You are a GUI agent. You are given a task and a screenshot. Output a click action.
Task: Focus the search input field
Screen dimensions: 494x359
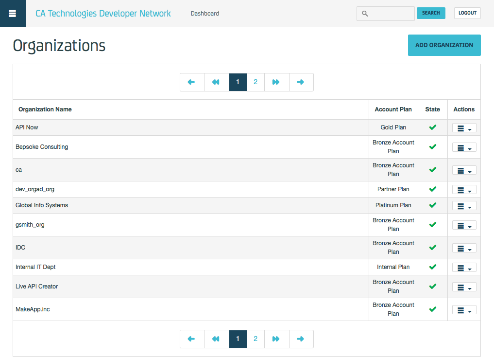click(389, 14)
